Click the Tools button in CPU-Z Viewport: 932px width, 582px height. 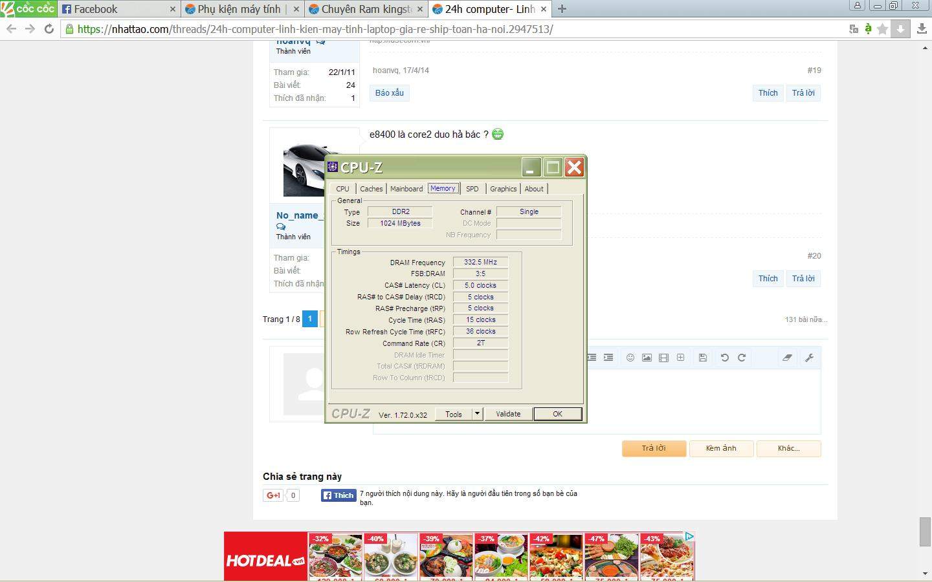(454, 414)
